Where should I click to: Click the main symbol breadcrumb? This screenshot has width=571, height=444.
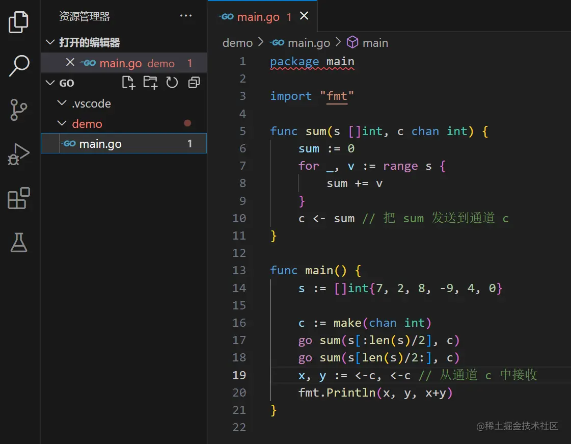pyautogui.click(x=375, y=43)
